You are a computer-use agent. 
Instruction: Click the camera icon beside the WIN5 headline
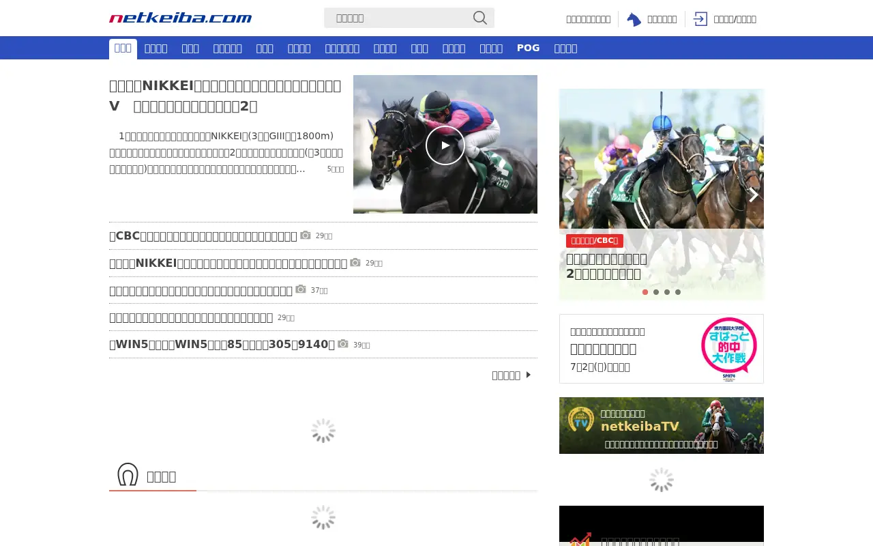pos(343,344)
